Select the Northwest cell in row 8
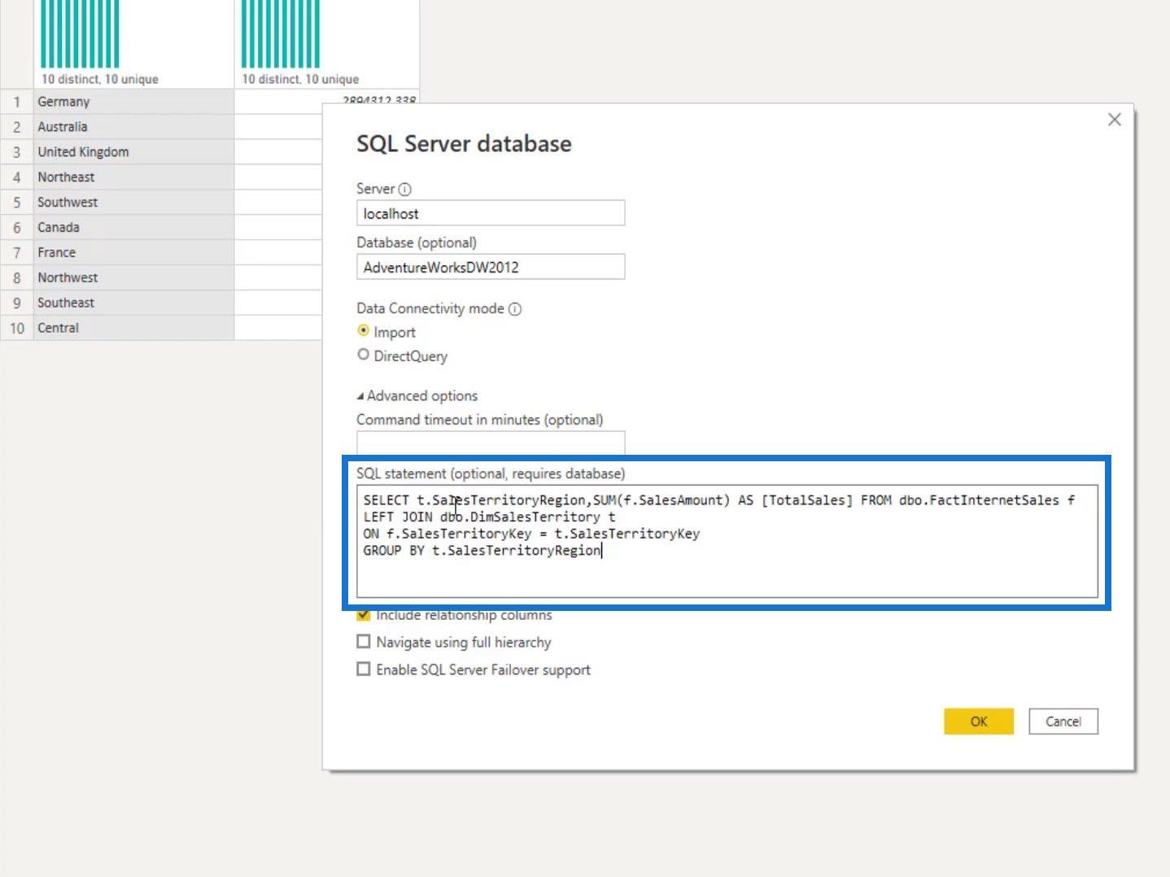 pyautogui.click(x=133, y=278)
